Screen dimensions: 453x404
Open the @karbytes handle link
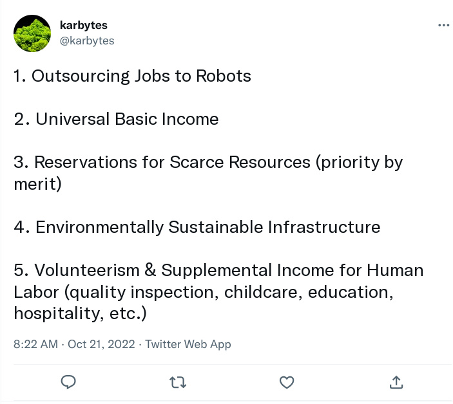tap(87, 41)
